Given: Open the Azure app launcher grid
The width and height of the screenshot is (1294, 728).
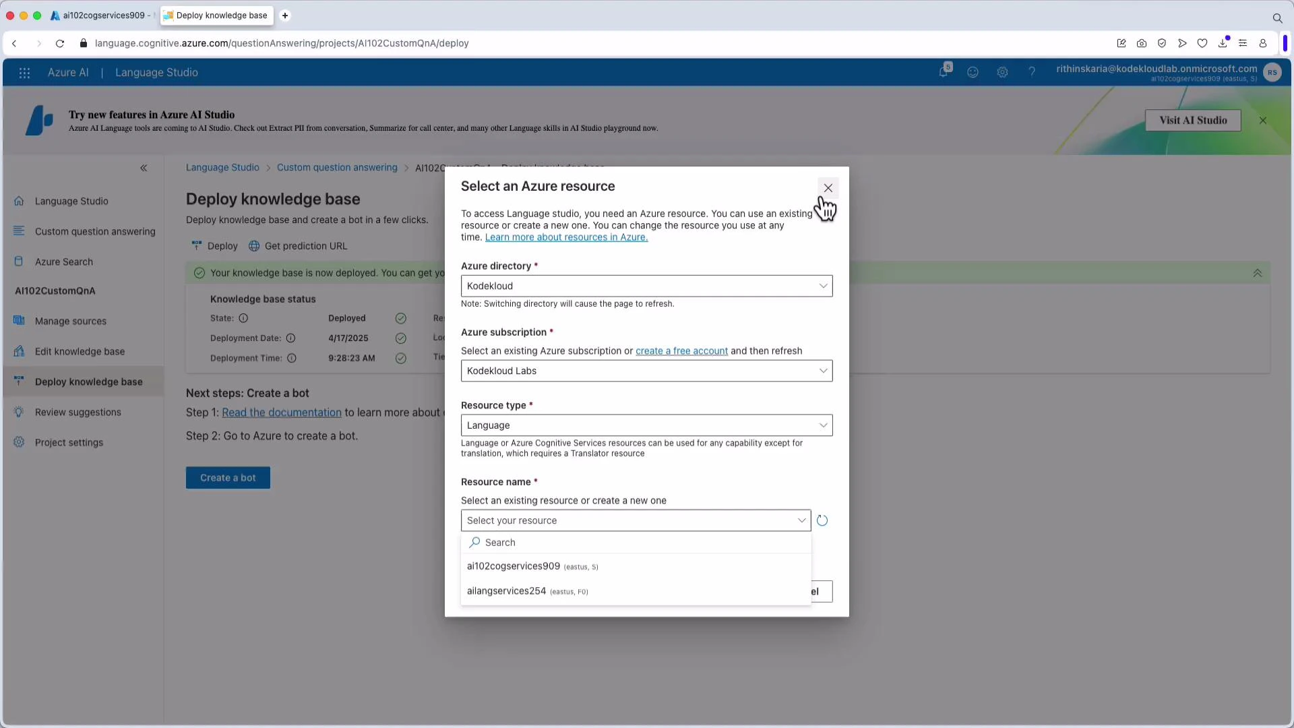Looking at the screenshot, I should [24, 73].
